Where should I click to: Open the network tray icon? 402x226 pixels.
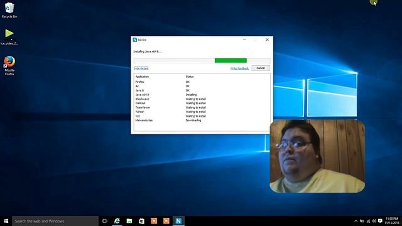click(x=368, y=221)
